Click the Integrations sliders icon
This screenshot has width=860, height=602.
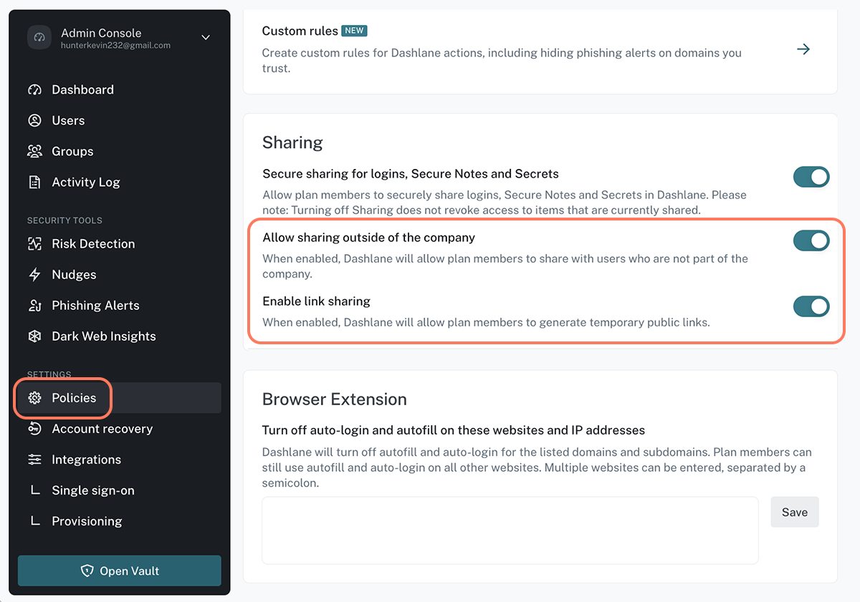click(x=34, y=460)
